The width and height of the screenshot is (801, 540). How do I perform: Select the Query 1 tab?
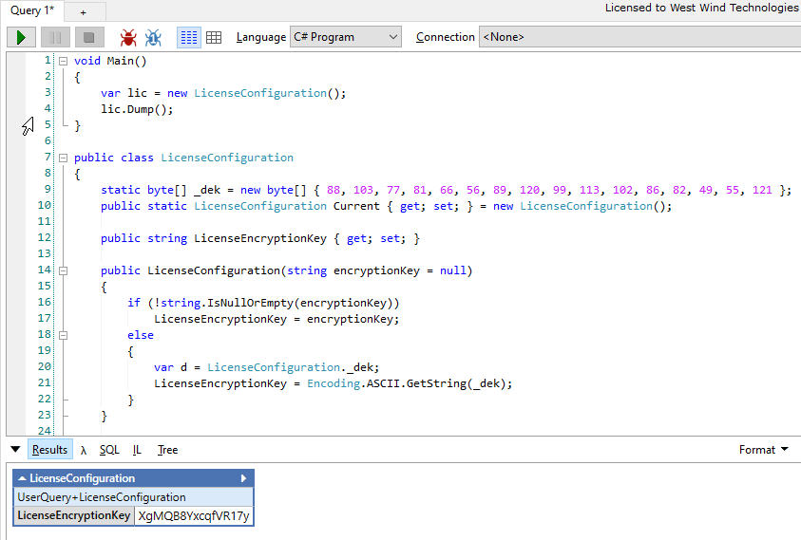point(32,10)
